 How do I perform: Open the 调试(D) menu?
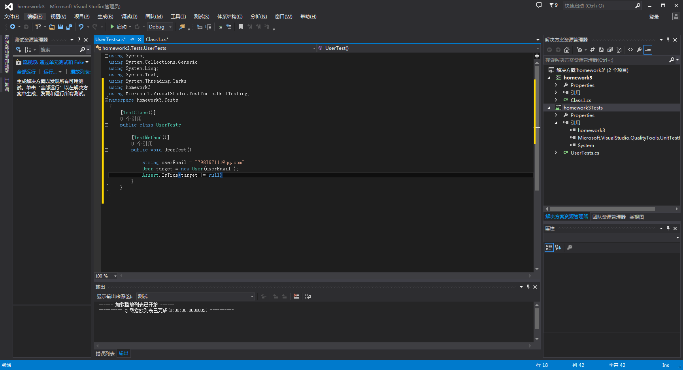point(129,17)
